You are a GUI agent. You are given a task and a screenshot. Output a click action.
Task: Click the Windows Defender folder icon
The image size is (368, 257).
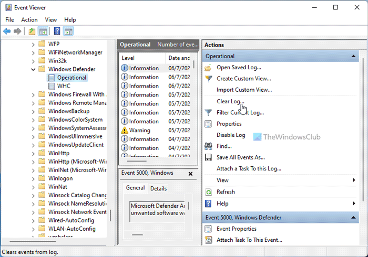tap(42, 69)
